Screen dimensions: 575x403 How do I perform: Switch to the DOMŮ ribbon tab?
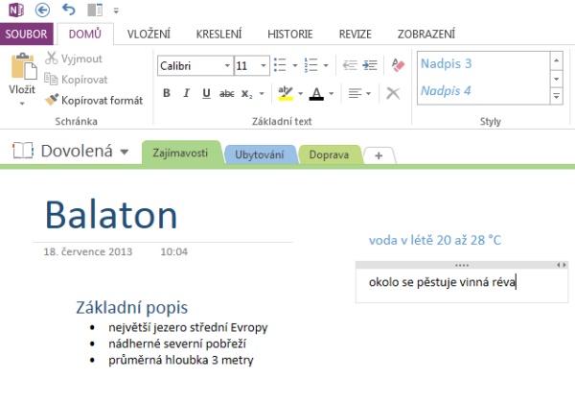[85, 35]
